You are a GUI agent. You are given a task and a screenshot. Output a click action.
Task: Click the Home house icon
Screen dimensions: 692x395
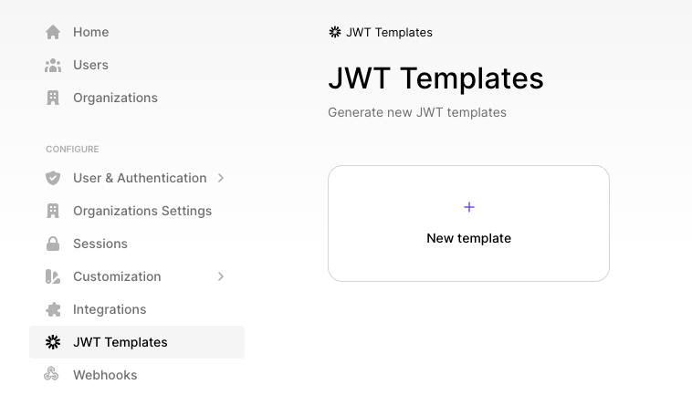click(x=53, y=32)
